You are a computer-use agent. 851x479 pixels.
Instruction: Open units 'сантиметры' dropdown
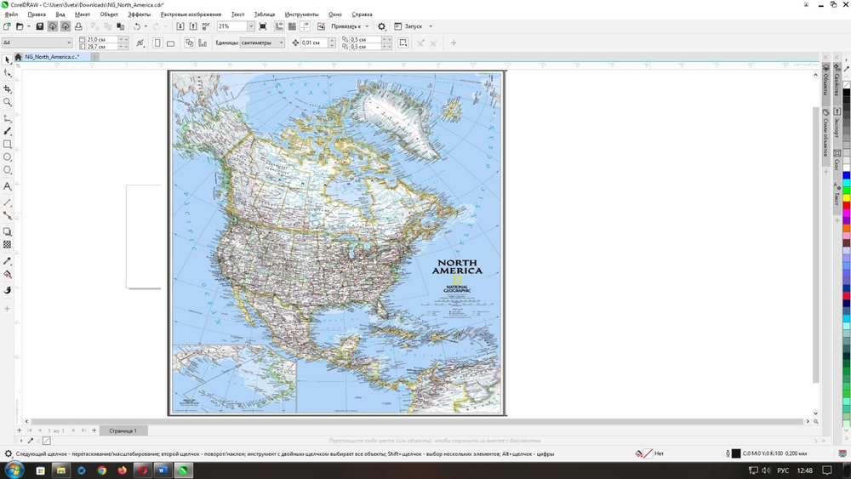coord(281,43)
